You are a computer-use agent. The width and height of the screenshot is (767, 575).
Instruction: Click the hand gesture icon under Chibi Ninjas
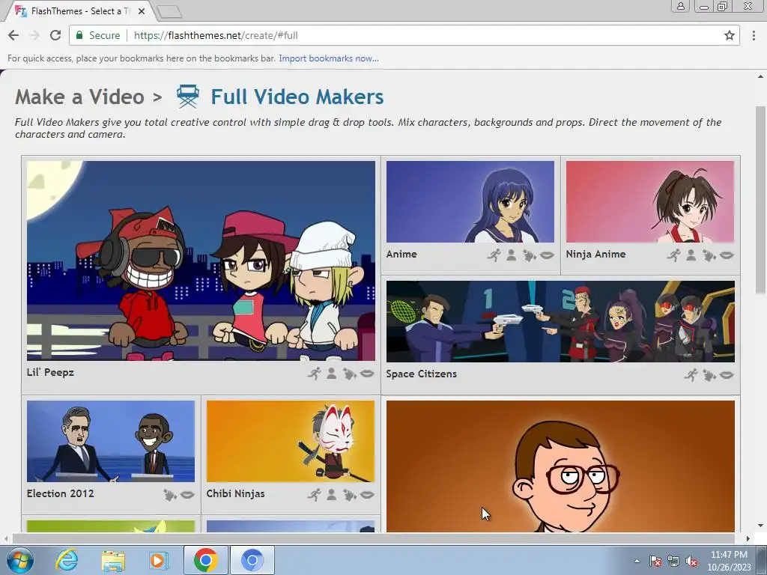click(349, 496)
